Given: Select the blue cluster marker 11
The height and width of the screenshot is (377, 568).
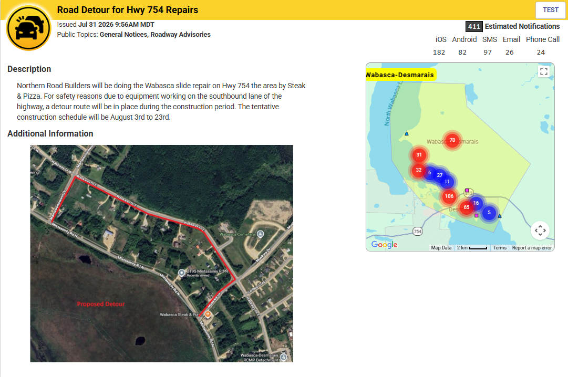Looking at the screenshot, I should [x=447, y=182].
